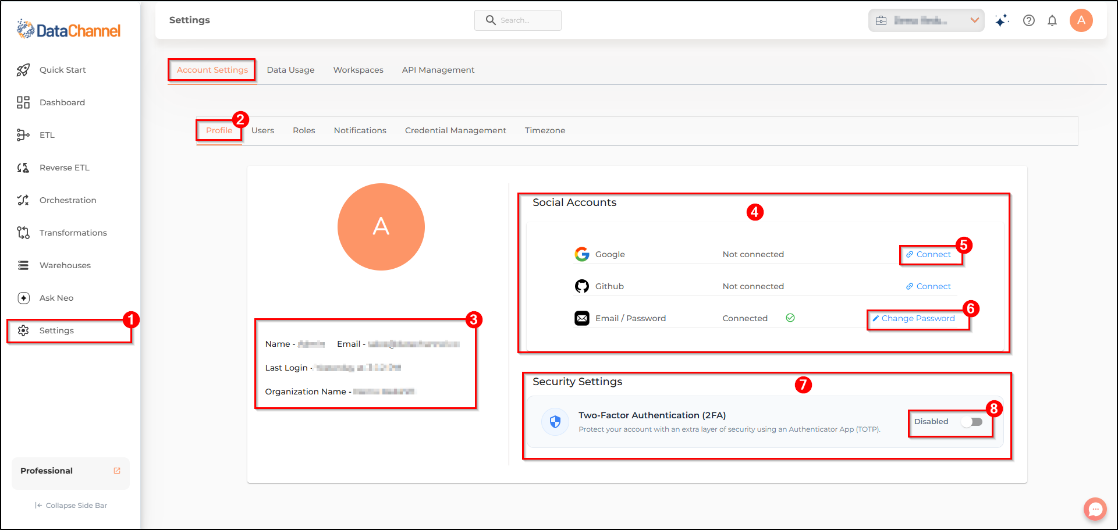Viewport: 1118px width, 530px height.
Task: Click the Warehouses stack icon
Action: pos(23,265)
